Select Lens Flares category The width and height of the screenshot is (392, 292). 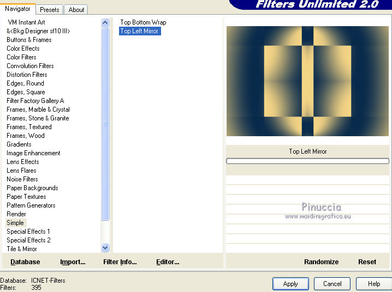(21, 171)
